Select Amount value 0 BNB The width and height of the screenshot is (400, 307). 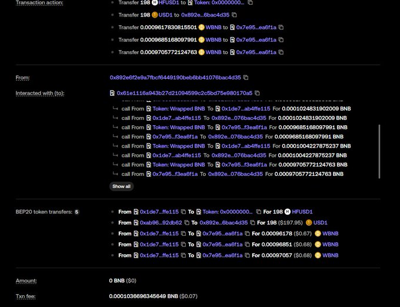[117, 281]
